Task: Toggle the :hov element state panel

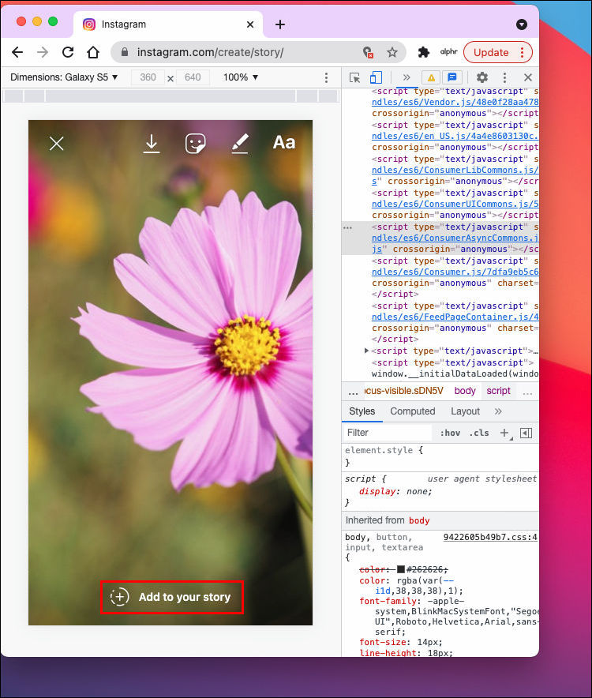Action: pos(451,433)
